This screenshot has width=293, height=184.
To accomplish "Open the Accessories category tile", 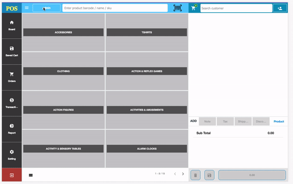I will pos(63,32).
